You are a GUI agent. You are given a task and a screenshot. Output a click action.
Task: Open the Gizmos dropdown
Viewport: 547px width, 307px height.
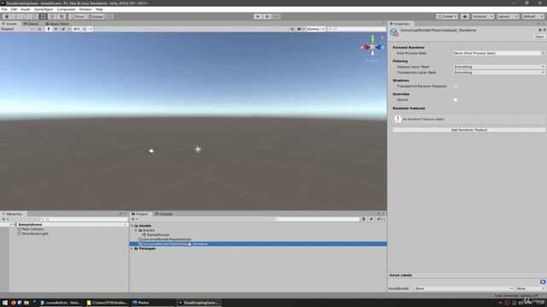[x=315, y=29]
